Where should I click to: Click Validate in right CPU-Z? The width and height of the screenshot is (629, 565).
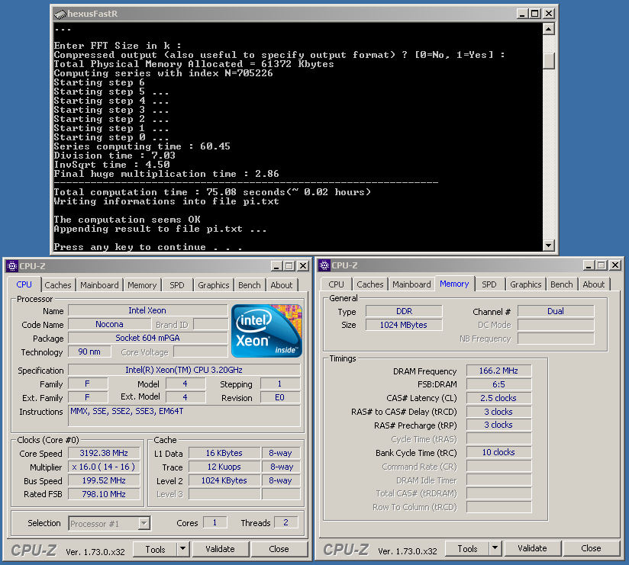[532, 548]
